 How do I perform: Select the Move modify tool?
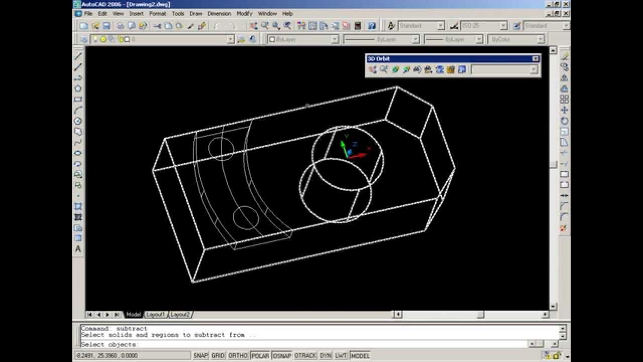pos(564,110)
